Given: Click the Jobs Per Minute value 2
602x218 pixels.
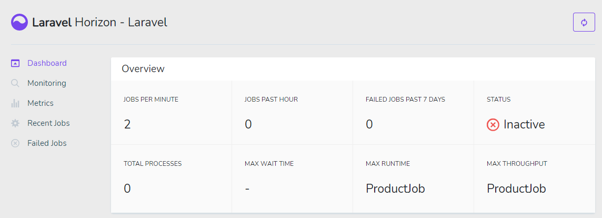Looking at the screenshot, I should (x=127, y=125).
